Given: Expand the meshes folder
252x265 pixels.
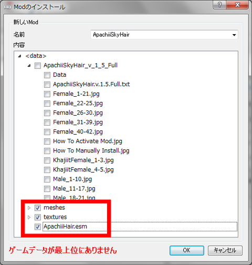Looking at the screenshot, I should click(x=29, y=208).
